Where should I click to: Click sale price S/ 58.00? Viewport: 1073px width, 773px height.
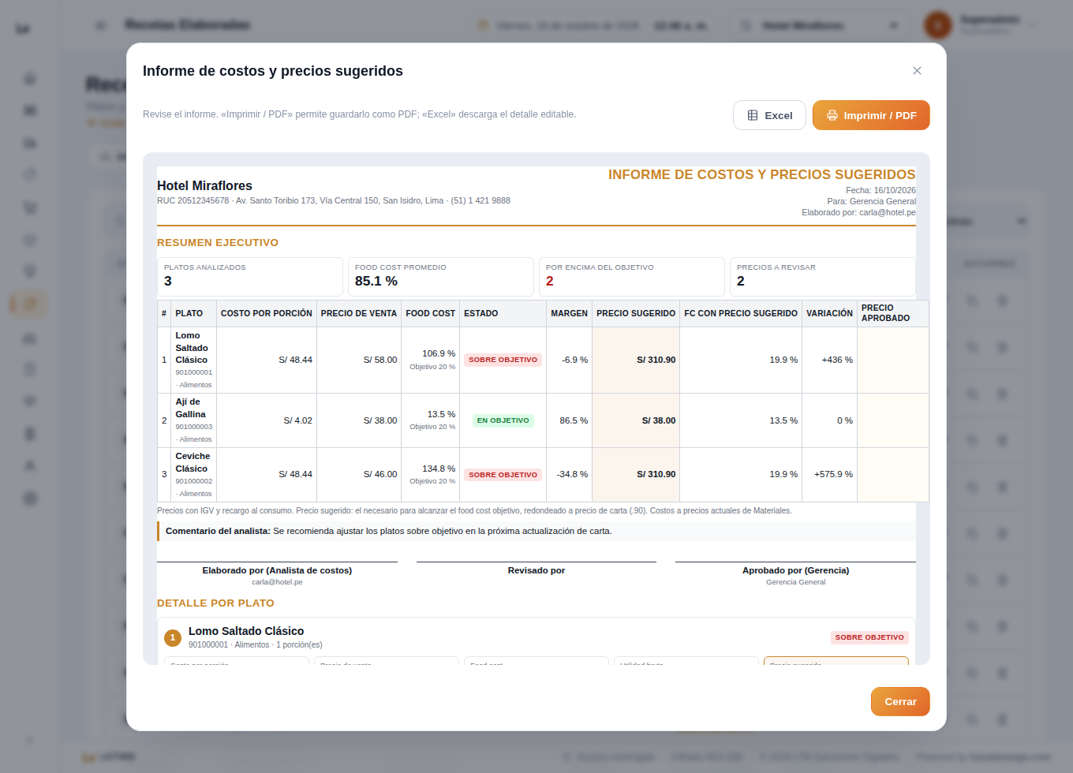coord(380,360)
